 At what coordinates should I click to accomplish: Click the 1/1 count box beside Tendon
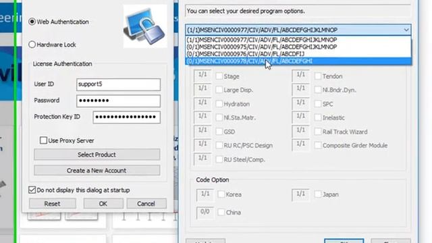(x=300, y=76)
